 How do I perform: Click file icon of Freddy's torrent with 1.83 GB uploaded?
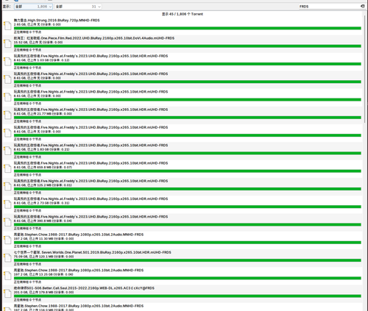(7, 151)
